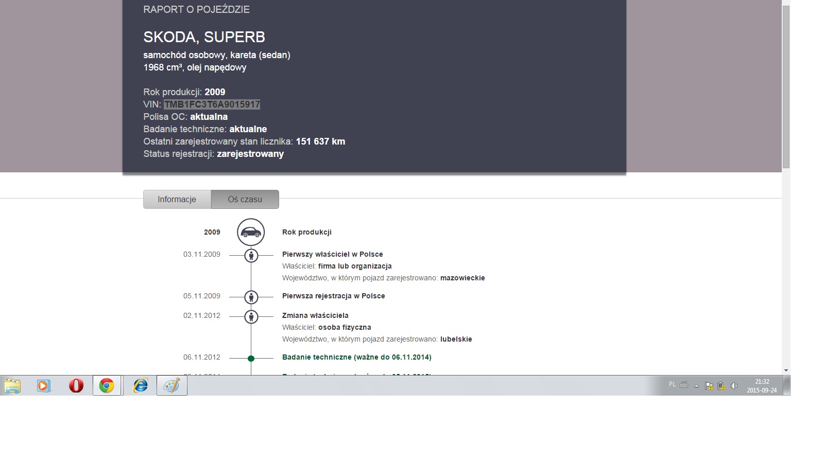Switch to the Paint application in taskbar
Screen dimensions: 824x463
[x=171, y=385]
